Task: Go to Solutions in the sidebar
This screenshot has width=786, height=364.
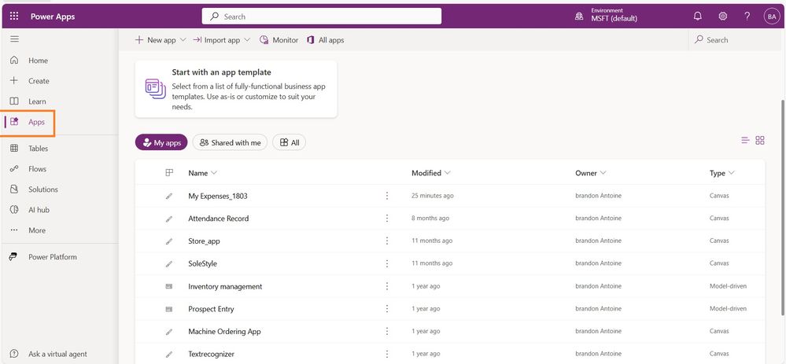Action: click(42, 189)
